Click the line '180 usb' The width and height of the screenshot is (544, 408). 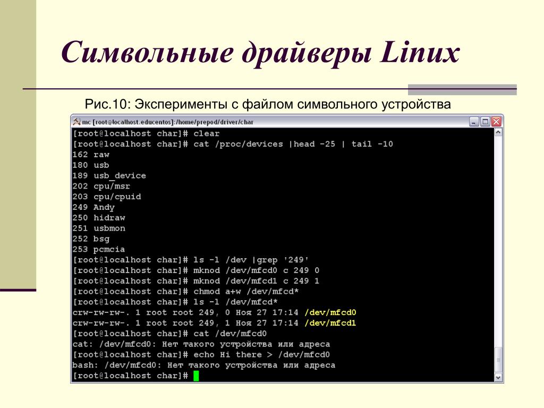click(x=91, y=165)
